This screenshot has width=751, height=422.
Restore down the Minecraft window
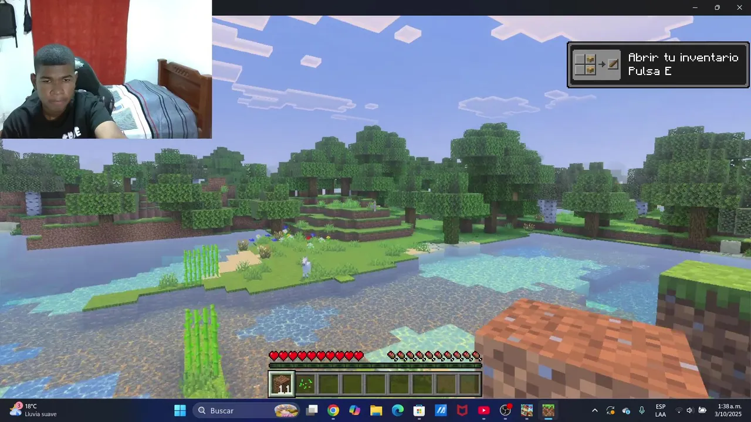(x=717, y=8)
